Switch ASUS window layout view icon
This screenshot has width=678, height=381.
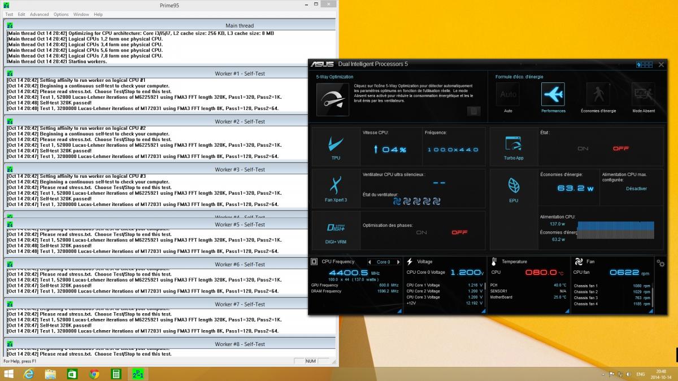click(644, 64)
